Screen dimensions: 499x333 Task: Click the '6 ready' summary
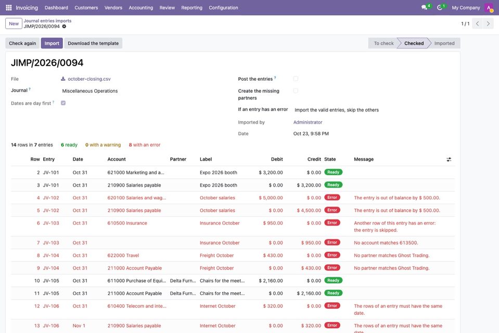point(69,145)
